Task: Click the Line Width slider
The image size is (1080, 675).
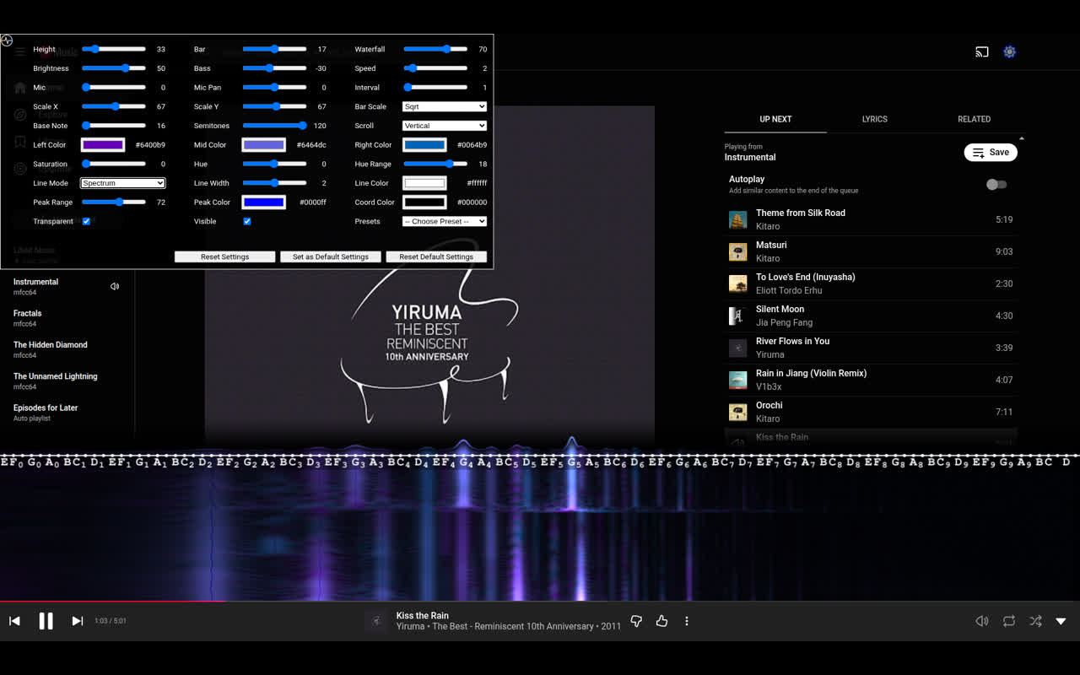Action: coord(275,183)
